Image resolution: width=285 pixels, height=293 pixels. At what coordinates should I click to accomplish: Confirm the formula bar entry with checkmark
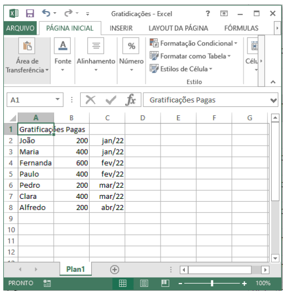(x=111, y=100)
